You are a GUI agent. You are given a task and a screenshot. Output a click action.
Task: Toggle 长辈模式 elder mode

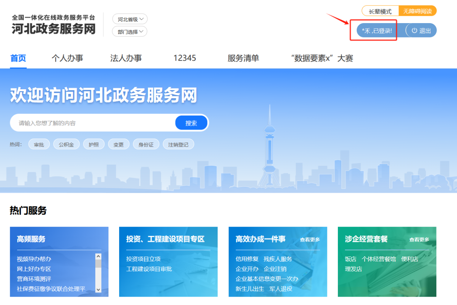[x=380, y=11]
